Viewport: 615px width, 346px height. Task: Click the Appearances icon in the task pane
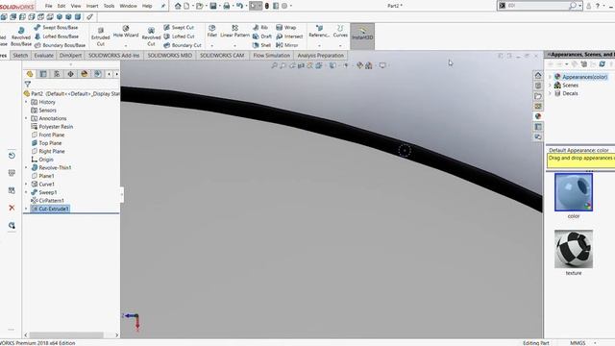coord(538,116)
